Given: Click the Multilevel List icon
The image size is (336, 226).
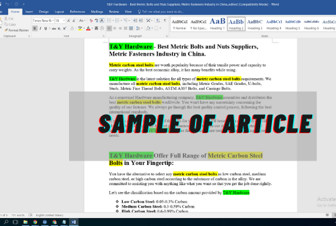Looking at the screenshot, I should 125,21.
